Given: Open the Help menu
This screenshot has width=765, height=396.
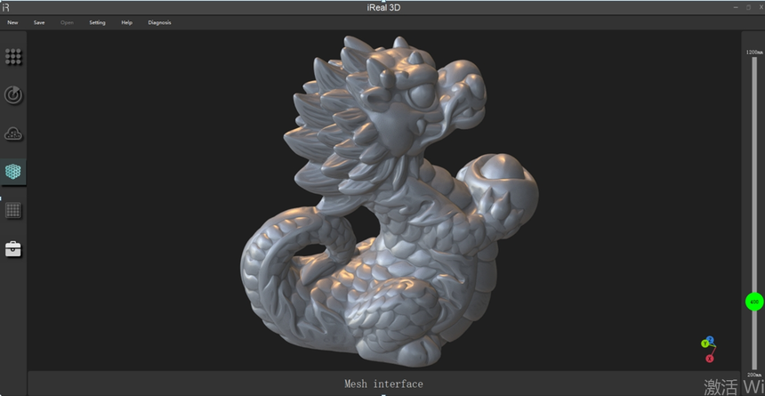Looking at the screenshot, I should (126, 22).
